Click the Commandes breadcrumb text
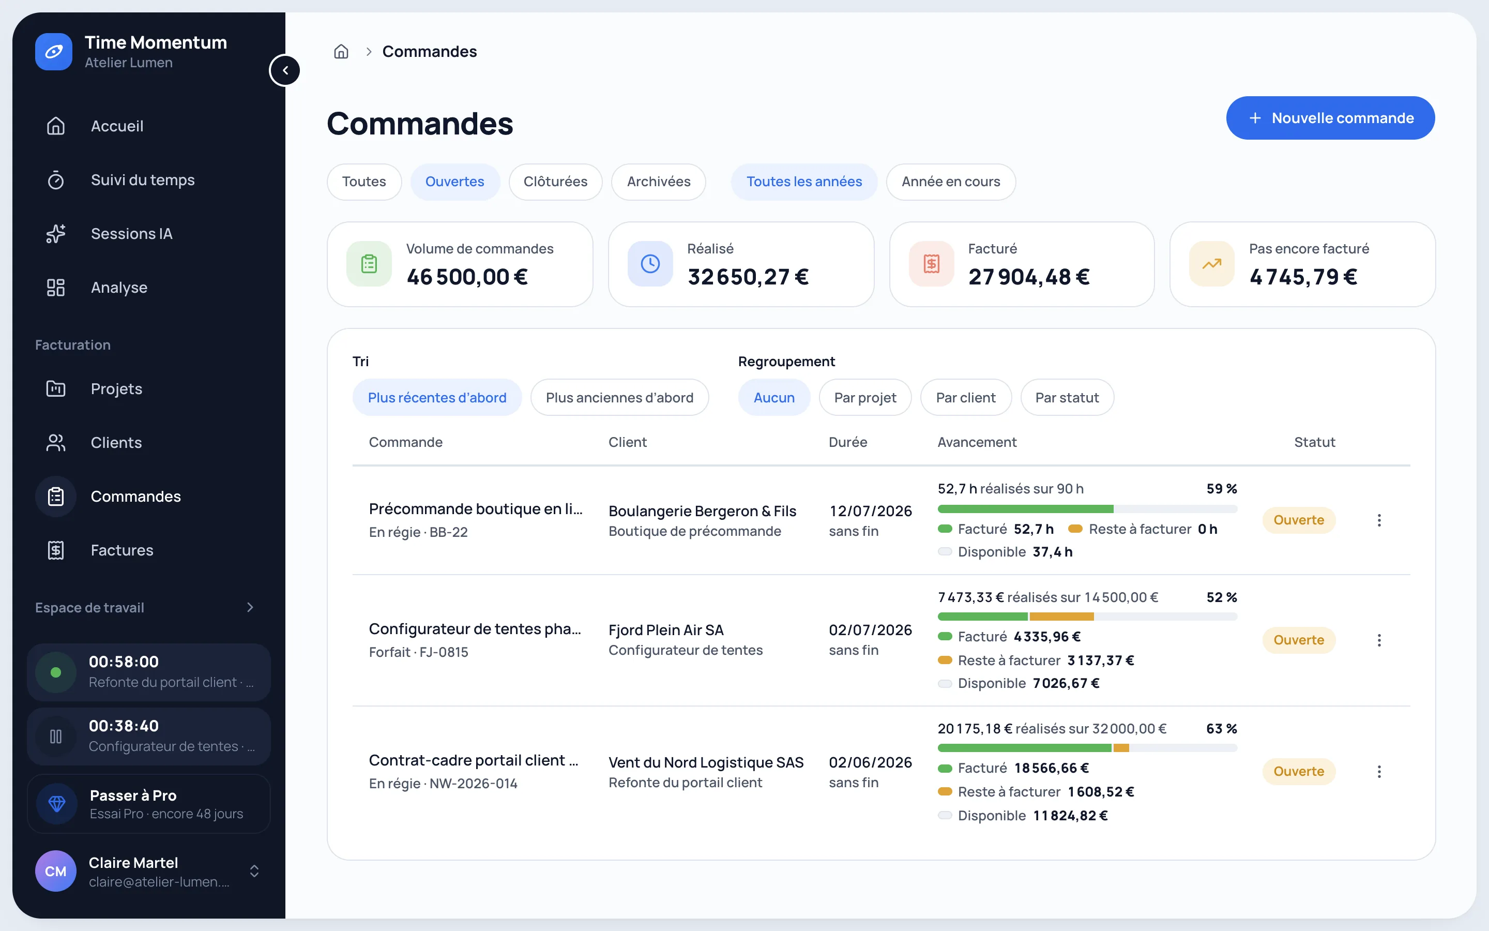Viewport: 1489px width, 931px height. [430, 52]
